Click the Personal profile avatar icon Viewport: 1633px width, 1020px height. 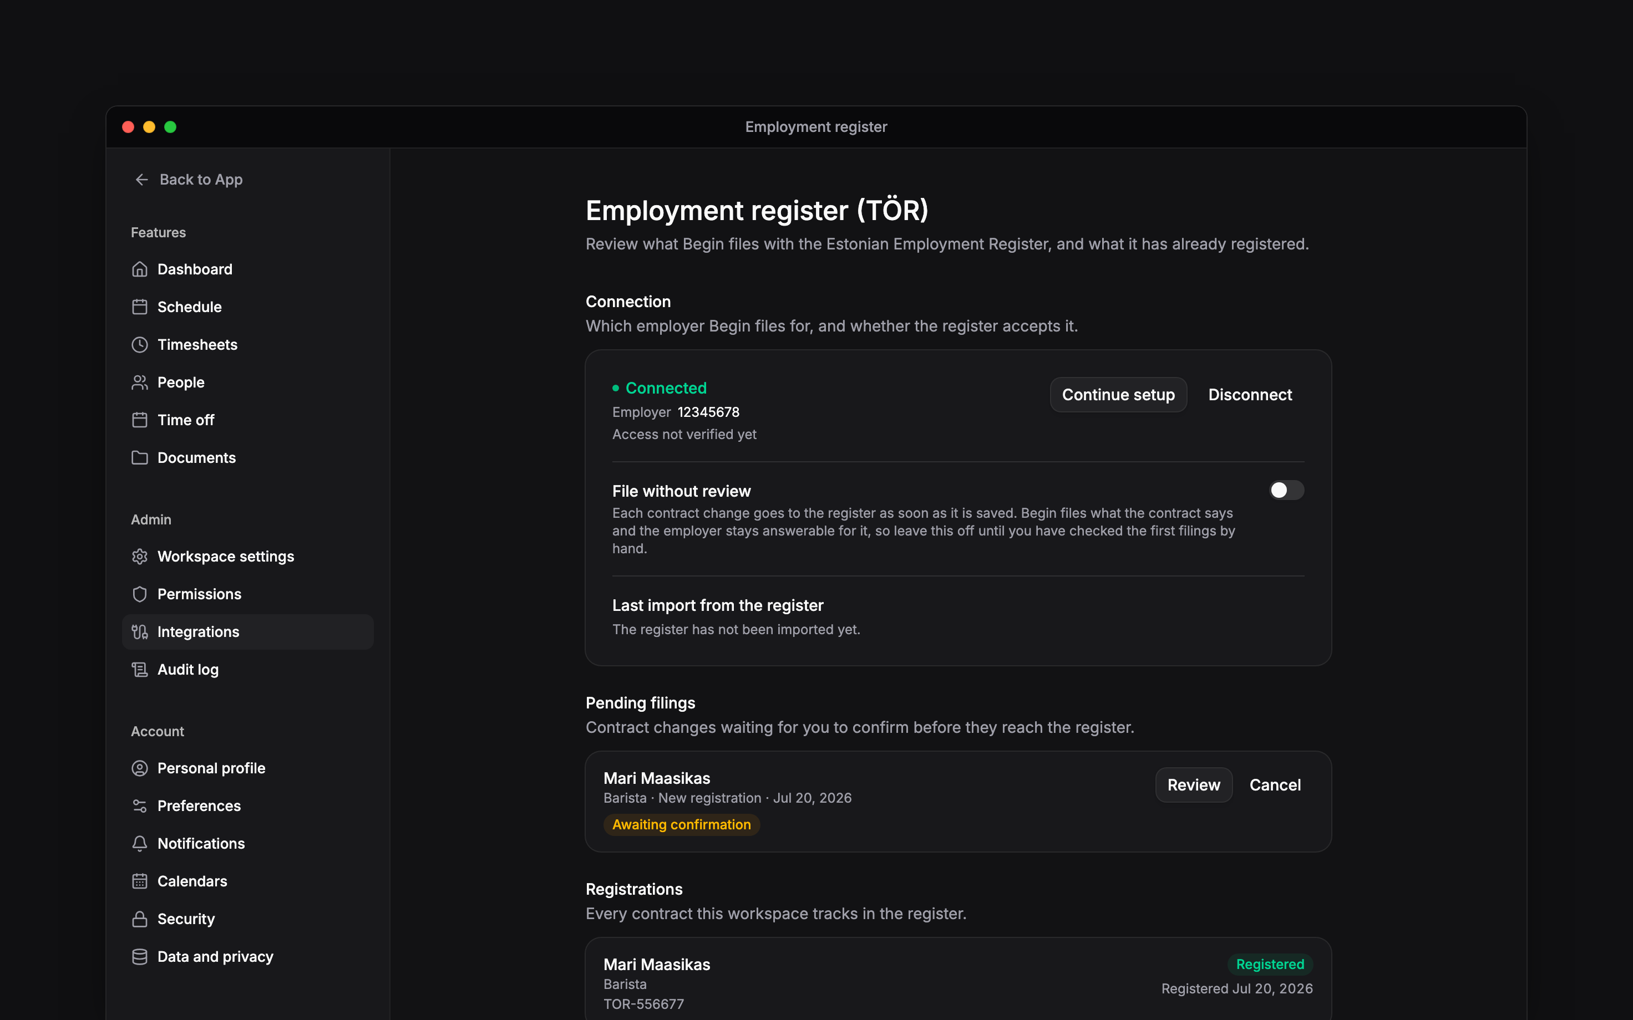(140, 768)
